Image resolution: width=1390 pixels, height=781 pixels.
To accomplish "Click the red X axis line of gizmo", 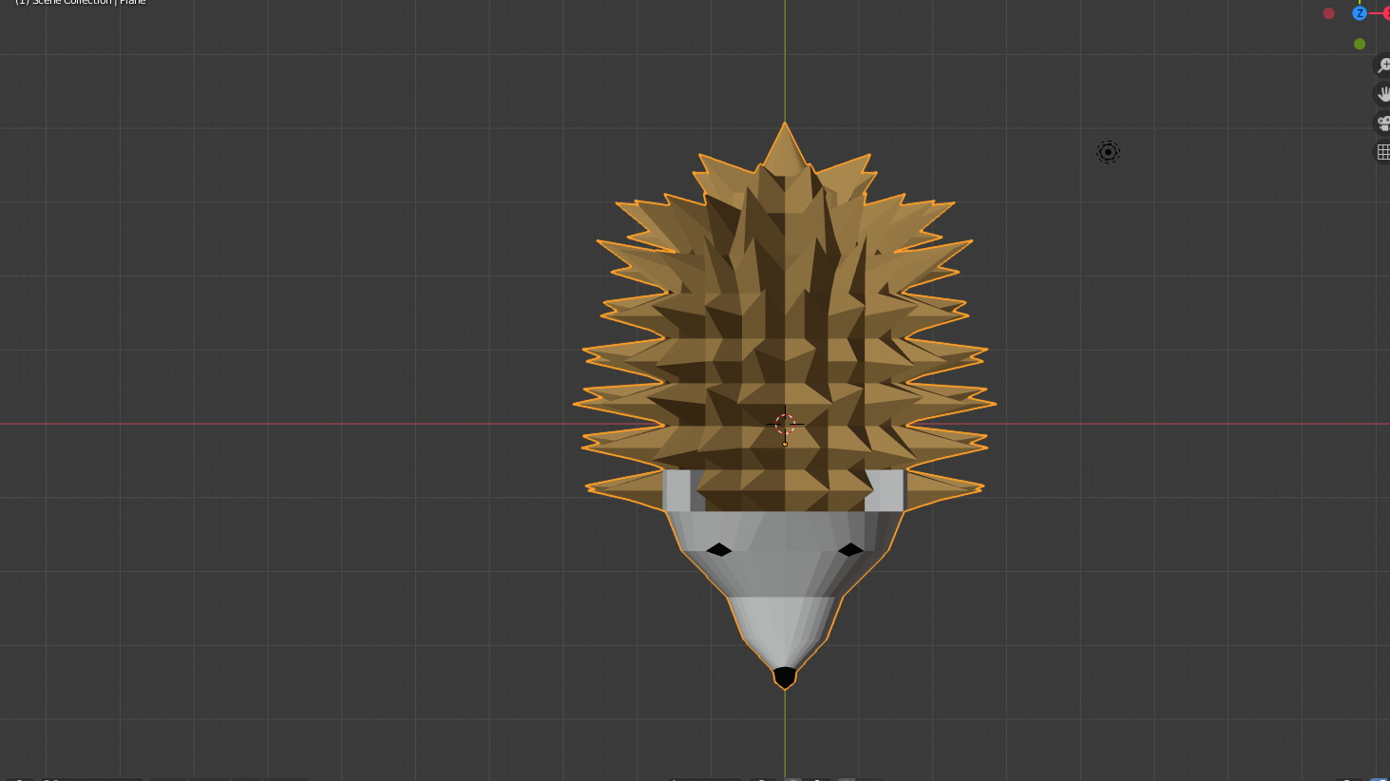I will [1376, 13].
